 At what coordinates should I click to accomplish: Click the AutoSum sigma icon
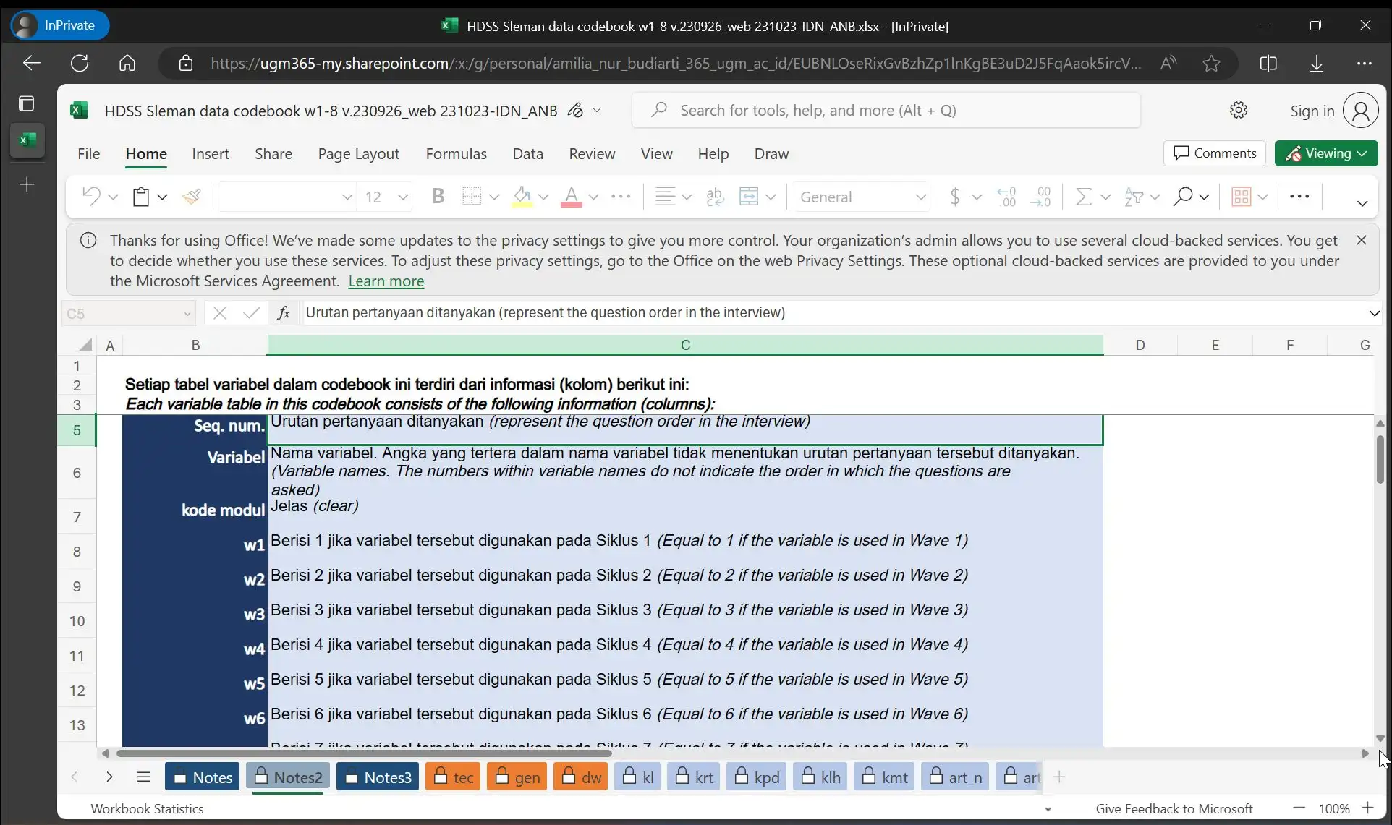click(x=1083, y=197)
